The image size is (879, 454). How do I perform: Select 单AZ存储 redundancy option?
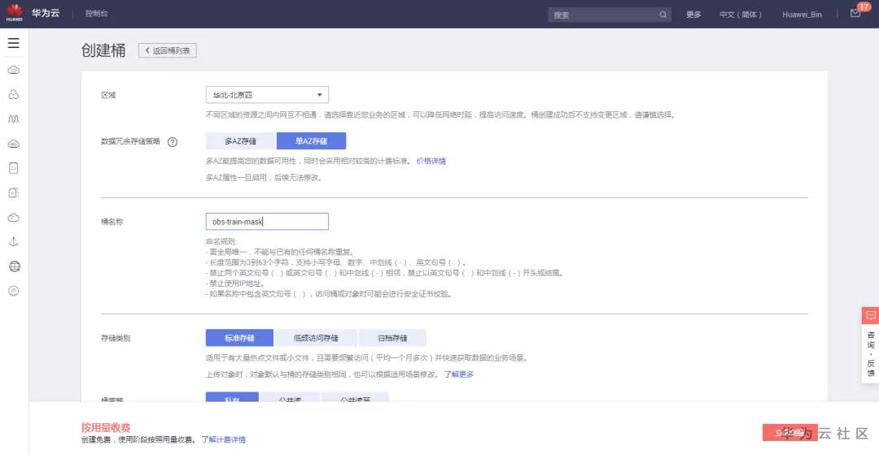point(311,141)
